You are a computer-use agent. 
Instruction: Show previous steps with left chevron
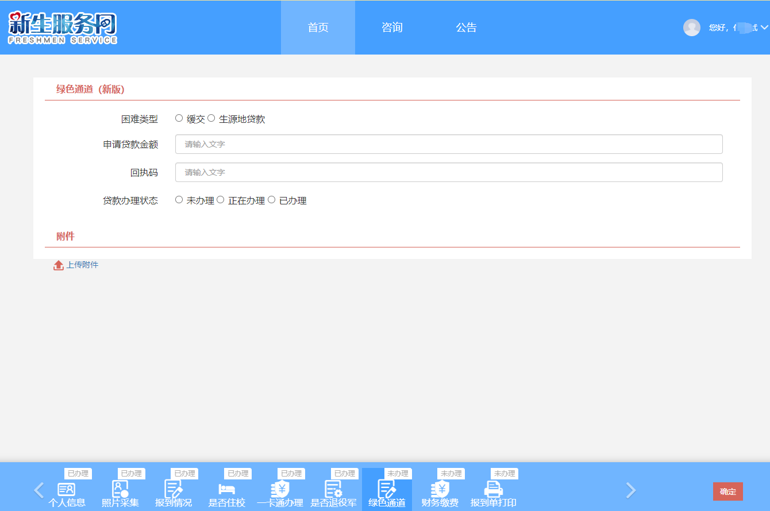pyautogui.click(x=39, y=490)
